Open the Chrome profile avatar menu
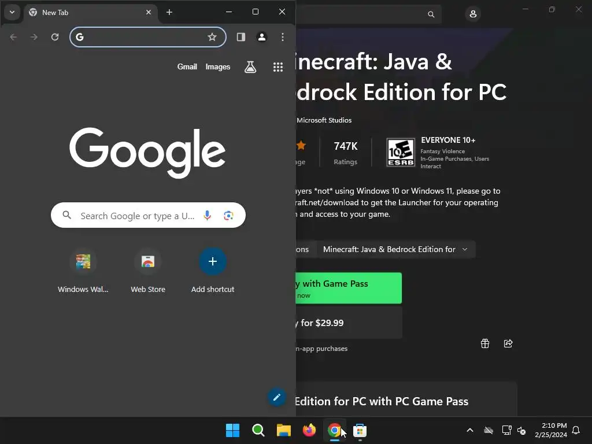Viewport: 592px width, 444px height. (262, 37)
